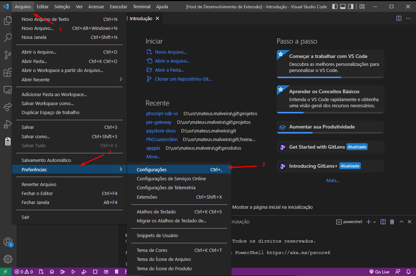Maximize the terminal panel with the chevron

click(401, 222)
